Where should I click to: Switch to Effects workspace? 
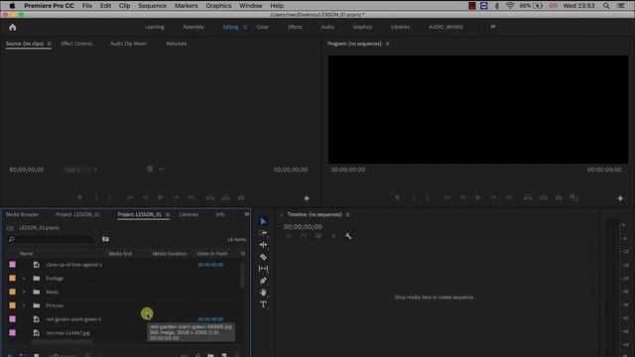(x=295, y=27)
